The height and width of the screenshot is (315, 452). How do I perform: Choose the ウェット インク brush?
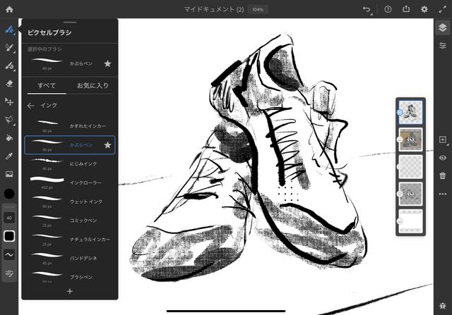click(70, 202)
